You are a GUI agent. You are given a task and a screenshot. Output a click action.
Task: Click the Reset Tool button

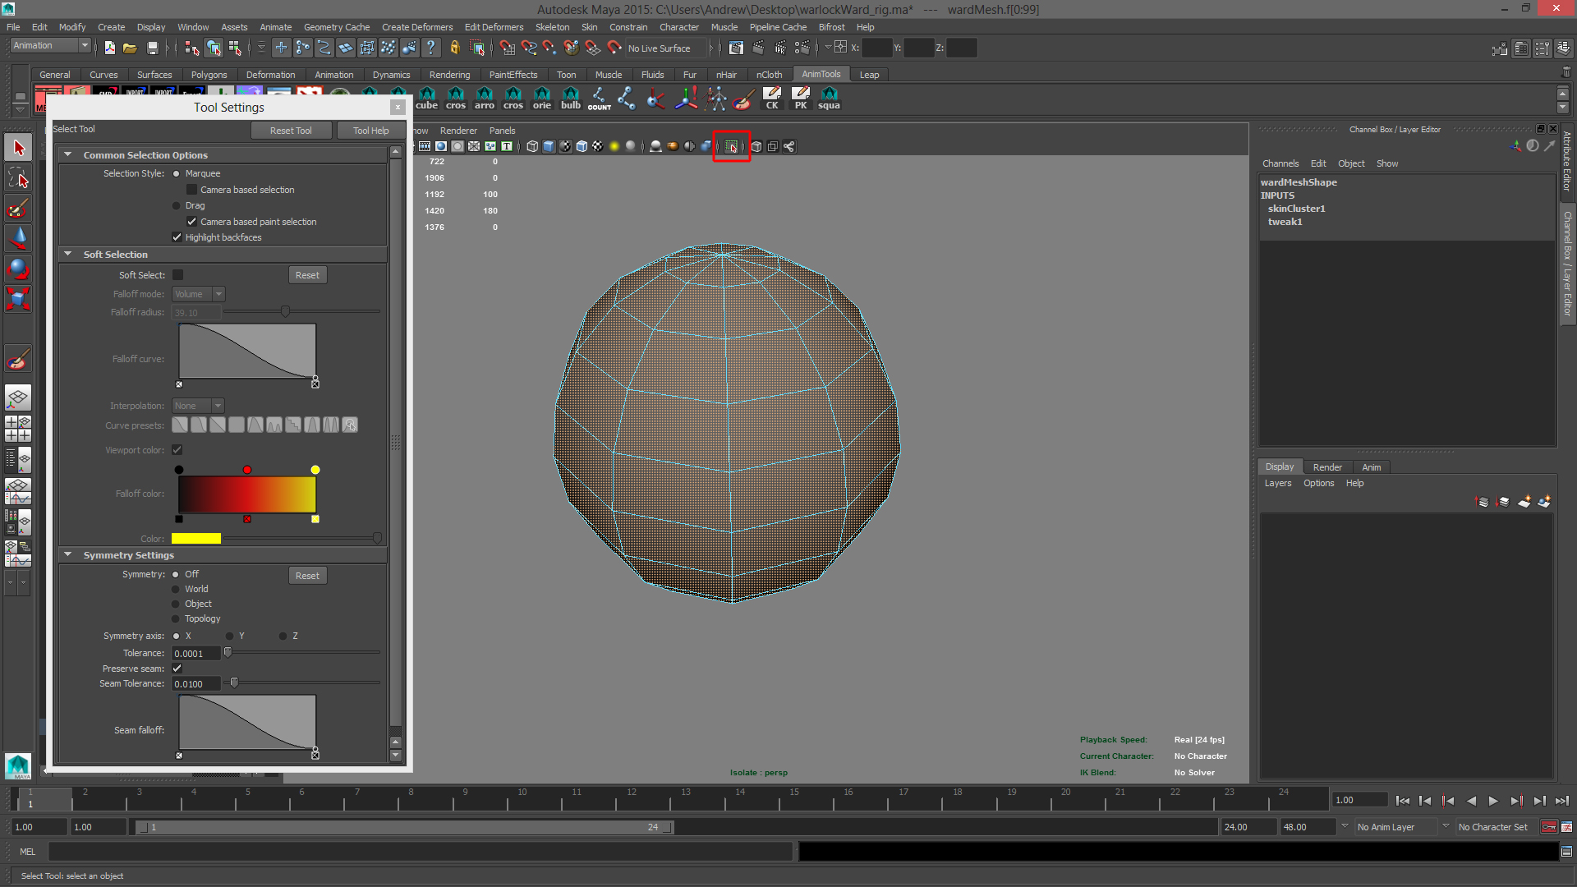pos(291,131)
